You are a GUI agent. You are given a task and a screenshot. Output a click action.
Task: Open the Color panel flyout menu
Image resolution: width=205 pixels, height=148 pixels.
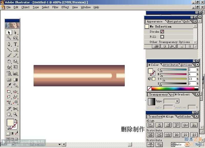197,65
